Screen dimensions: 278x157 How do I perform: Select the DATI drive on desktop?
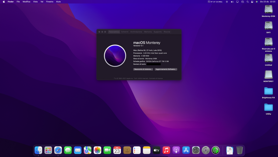click(x=269, y=26)
